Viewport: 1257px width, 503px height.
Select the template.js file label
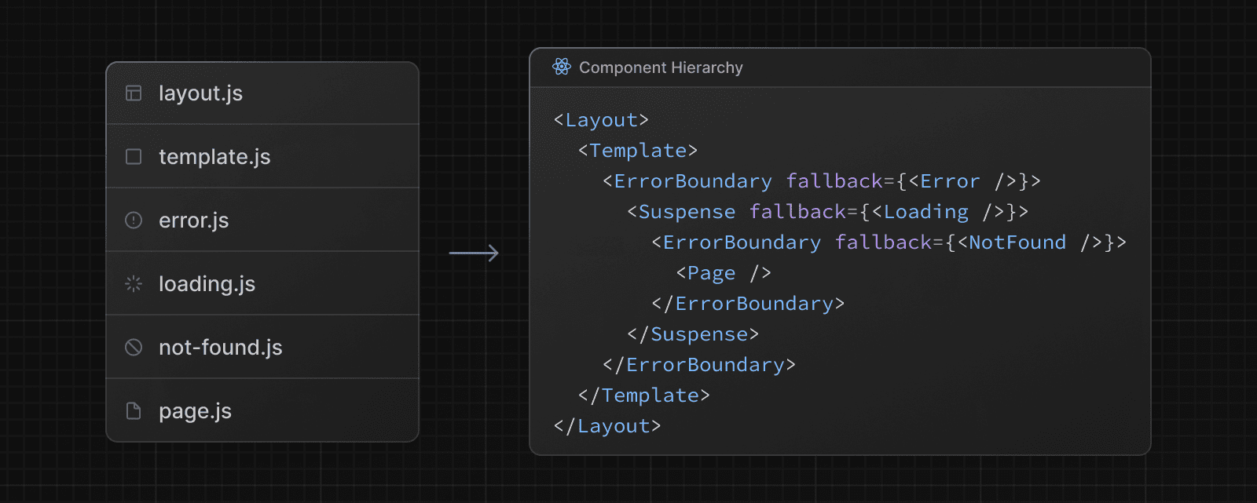tap(214, 157)
